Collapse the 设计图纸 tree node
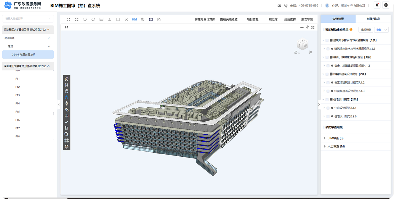Screen dimensions: 394x199 click(49, 38)
